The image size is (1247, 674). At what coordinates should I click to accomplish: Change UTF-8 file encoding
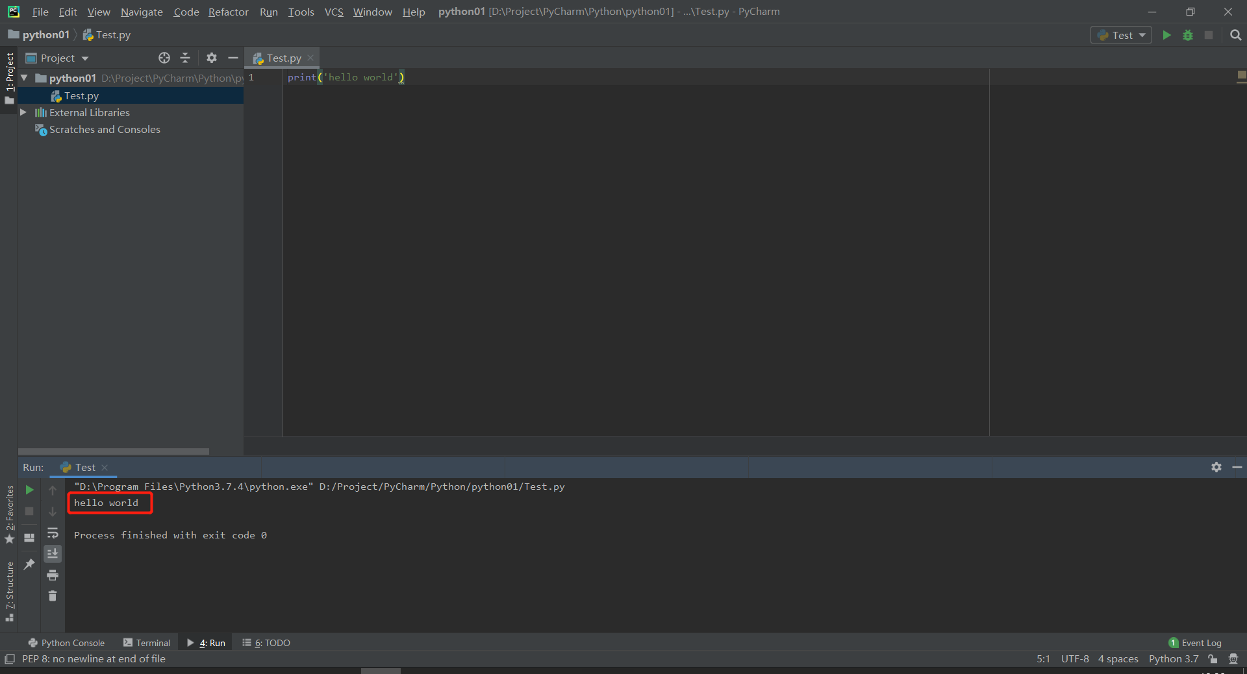click(1075, 659)
